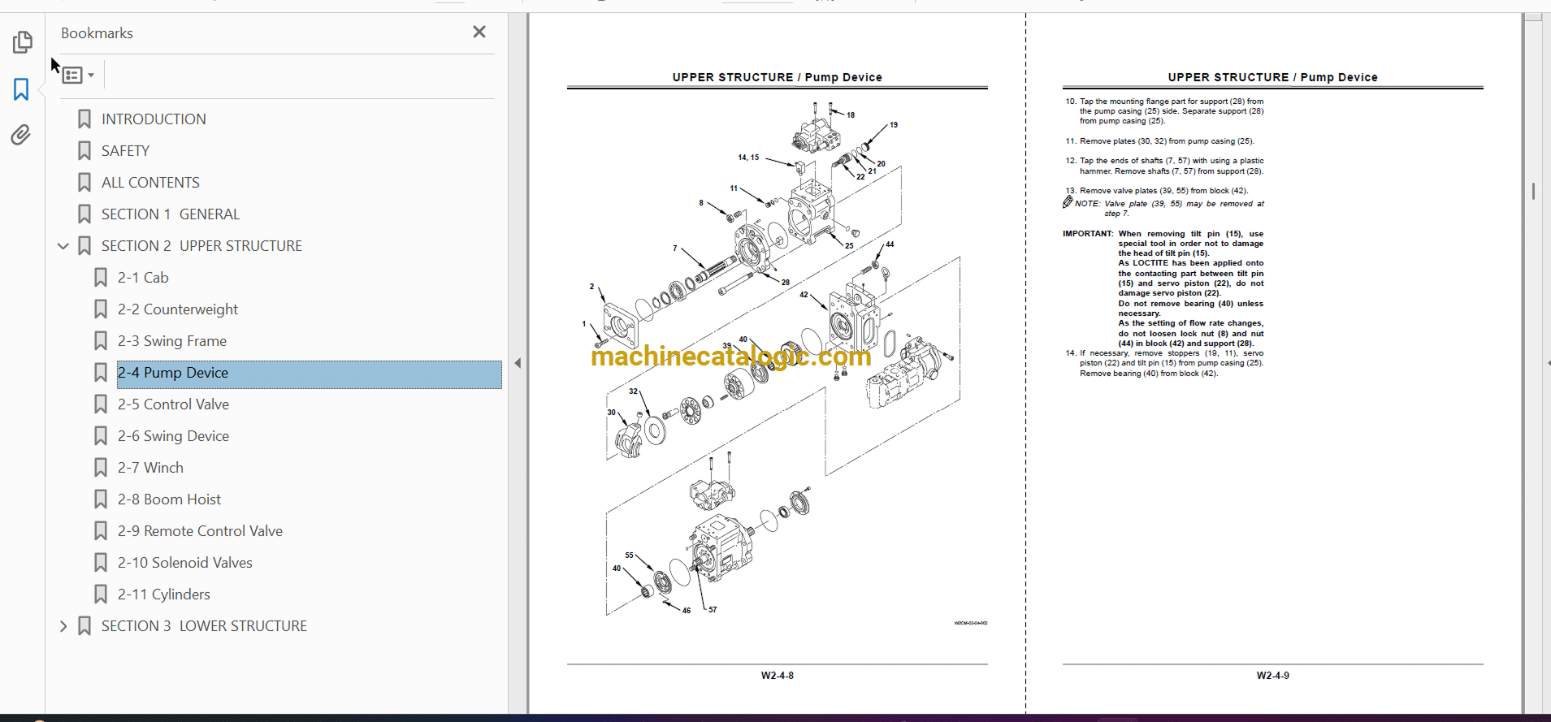This screenshot has width=1551, height=722.
Task: Close the Bookmarks panel
Action: coord(479,32)
